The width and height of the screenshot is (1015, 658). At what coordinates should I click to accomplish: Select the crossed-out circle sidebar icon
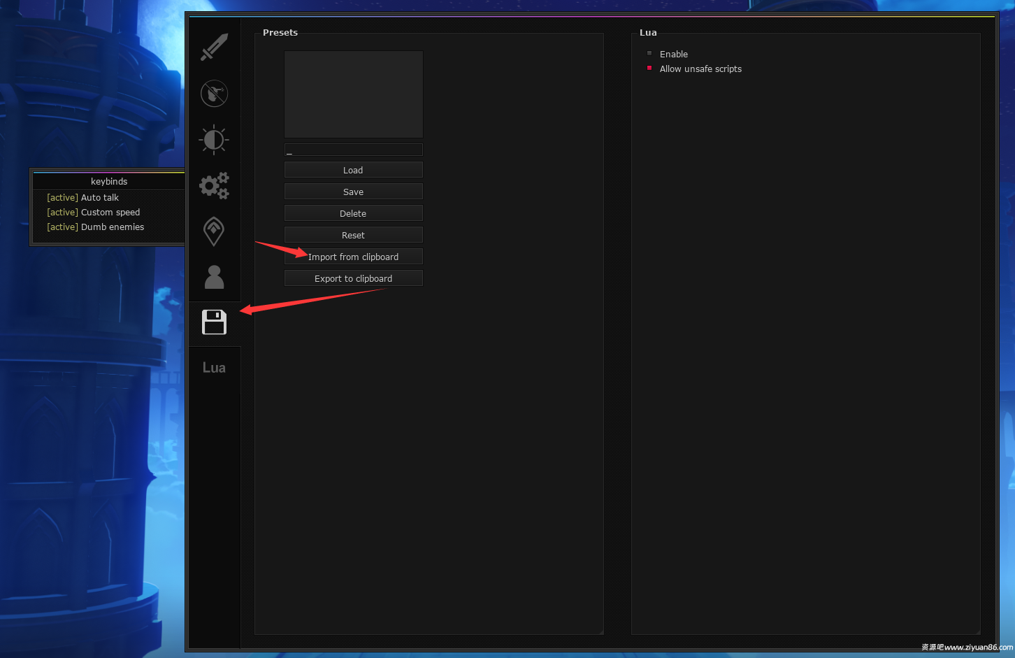click(x=214, y=93)
